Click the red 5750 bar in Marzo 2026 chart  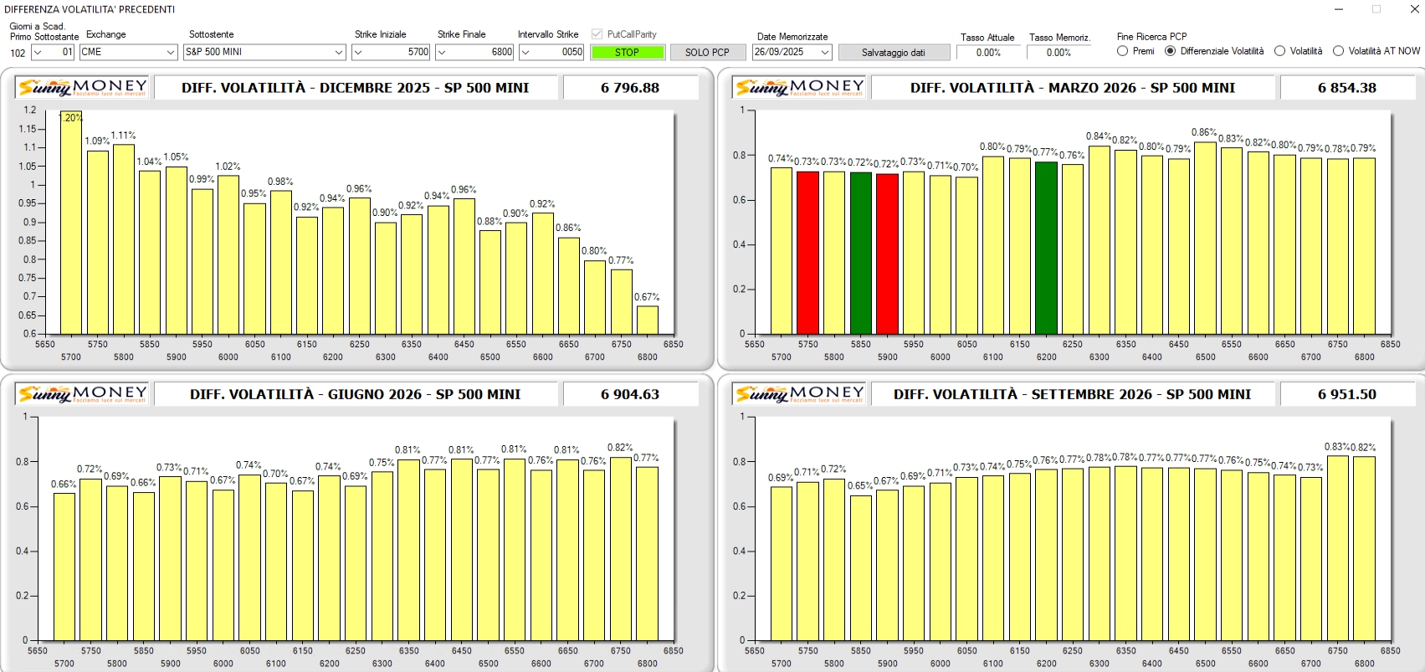click(807, 252)
